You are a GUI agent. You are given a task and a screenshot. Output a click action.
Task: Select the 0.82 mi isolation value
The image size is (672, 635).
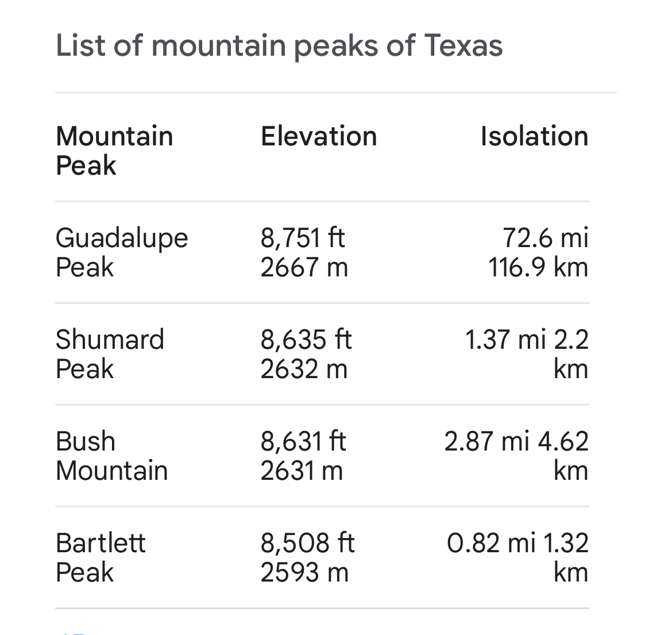491,543
